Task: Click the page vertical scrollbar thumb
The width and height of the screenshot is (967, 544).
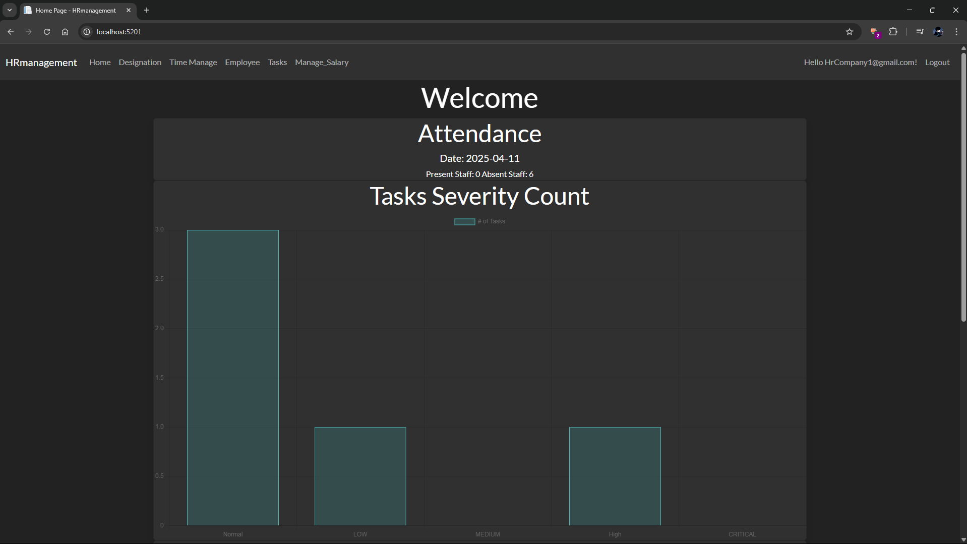Action: coord(963,187)
